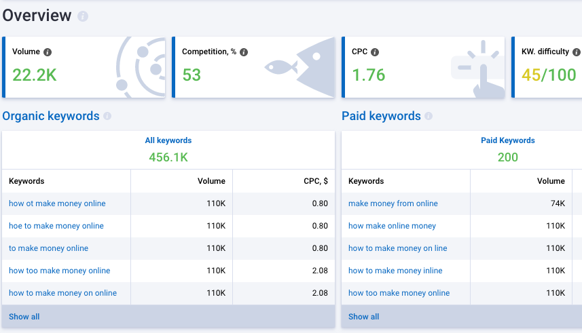Screen dimensions: 582x333
Task: Click the Organic keywords info icon
Action: [x=107, y=116]
